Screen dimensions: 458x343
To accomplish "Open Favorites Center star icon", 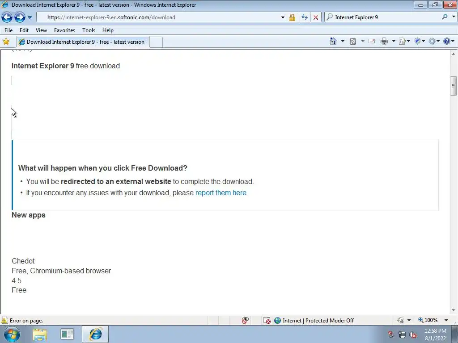I will (6, 42).
